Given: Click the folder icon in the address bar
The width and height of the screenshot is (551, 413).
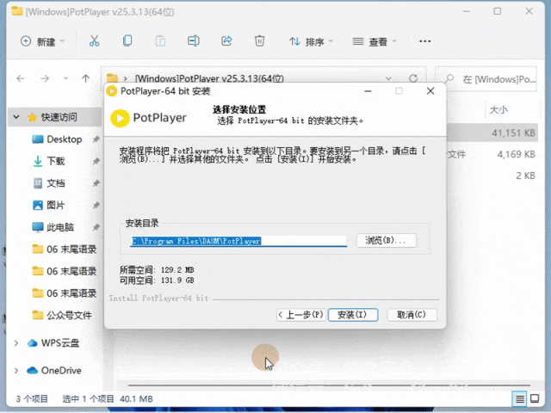Looking at the screenshot, I should [112, 78].
